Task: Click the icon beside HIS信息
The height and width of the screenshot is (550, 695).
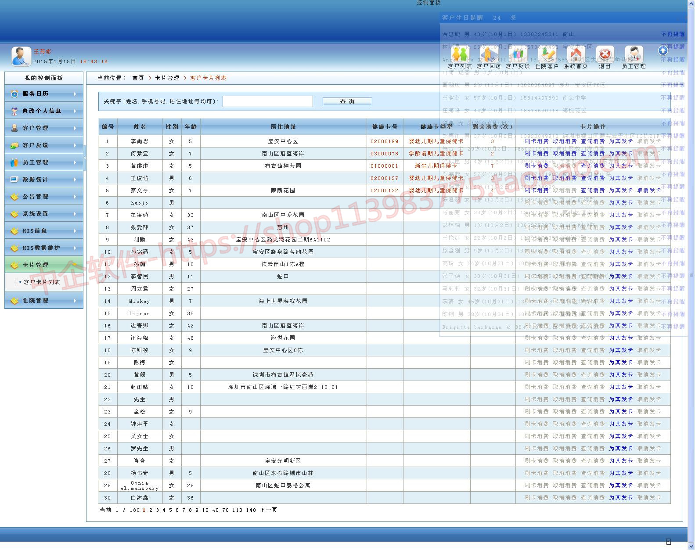Action: [x=14, y=231]
